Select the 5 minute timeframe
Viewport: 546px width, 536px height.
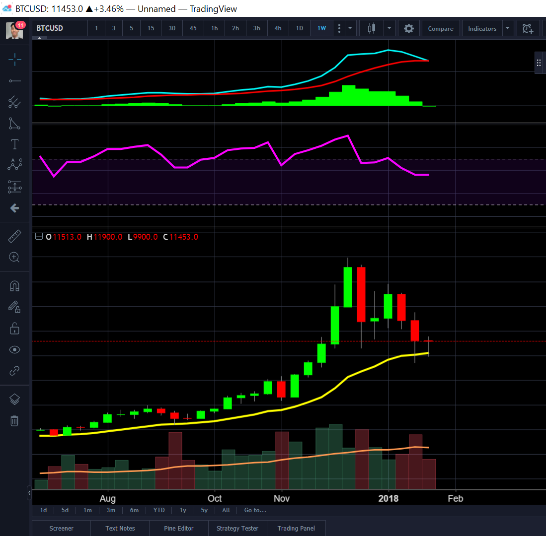131,28
